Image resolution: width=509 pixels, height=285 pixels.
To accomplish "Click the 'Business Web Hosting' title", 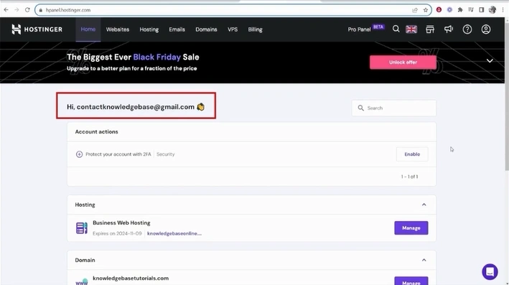I will (121, 223).
